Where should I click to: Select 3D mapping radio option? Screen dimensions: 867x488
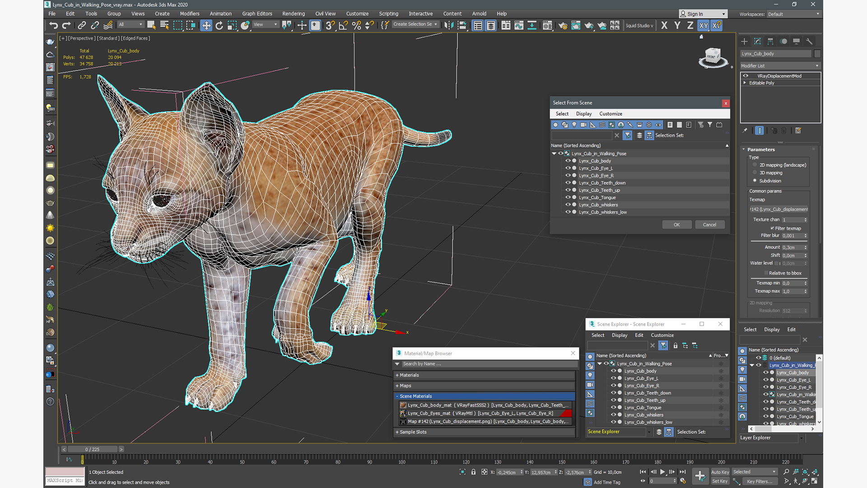[755, 173]
